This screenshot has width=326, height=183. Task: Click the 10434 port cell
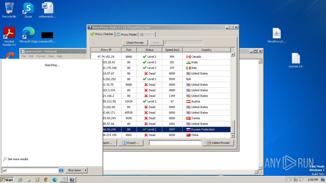pos(129,101)
